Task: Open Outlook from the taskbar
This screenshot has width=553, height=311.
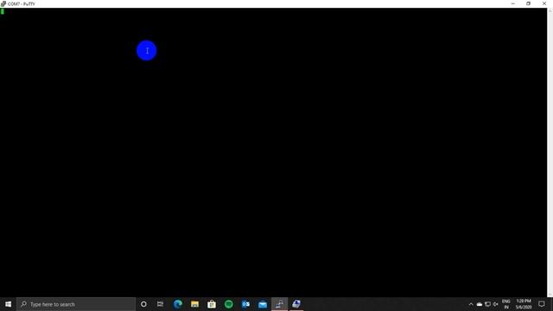Action: 245,304
